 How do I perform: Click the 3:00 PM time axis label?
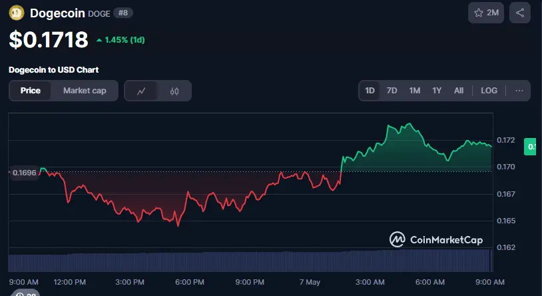click(130, 282)
